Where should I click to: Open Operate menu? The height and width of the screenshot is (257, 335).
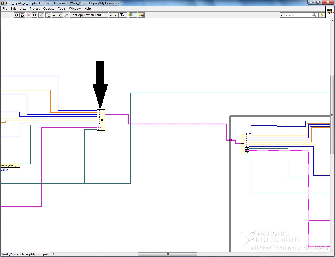click(49, 9)
